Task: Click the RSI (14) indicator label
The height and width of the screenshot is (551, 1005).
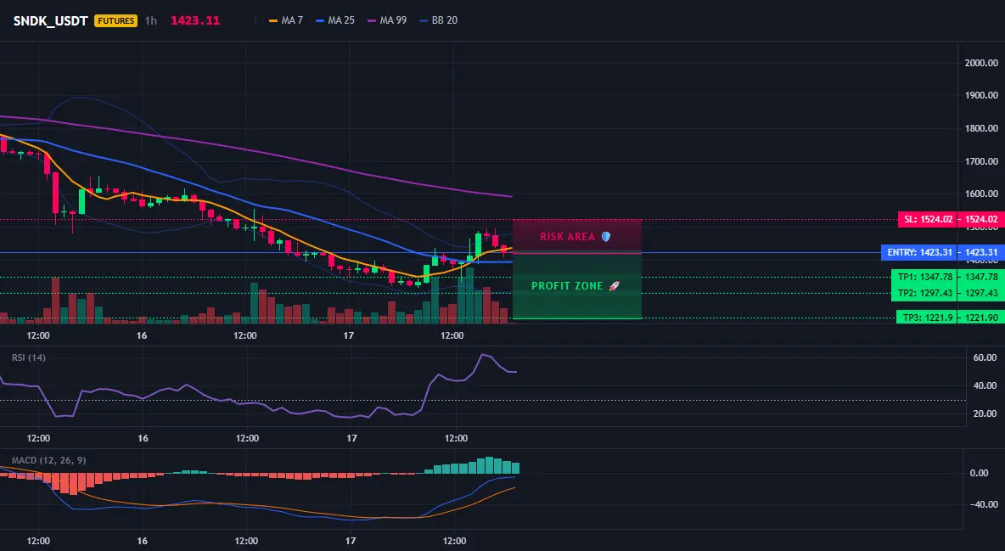Action: click(x=29, y=357)
